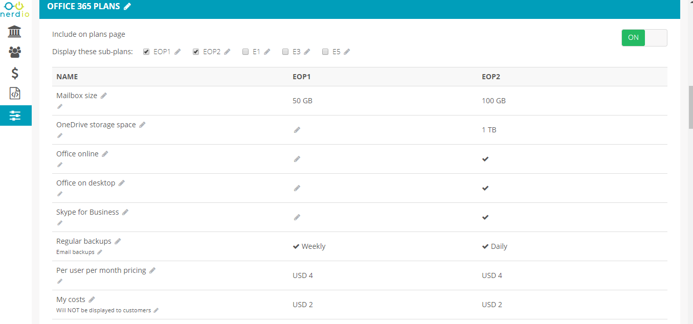Open the bank building sidebar icon
Image resolution: width=693 pixels, height=324 pixels.
click(x=15, y=32)
